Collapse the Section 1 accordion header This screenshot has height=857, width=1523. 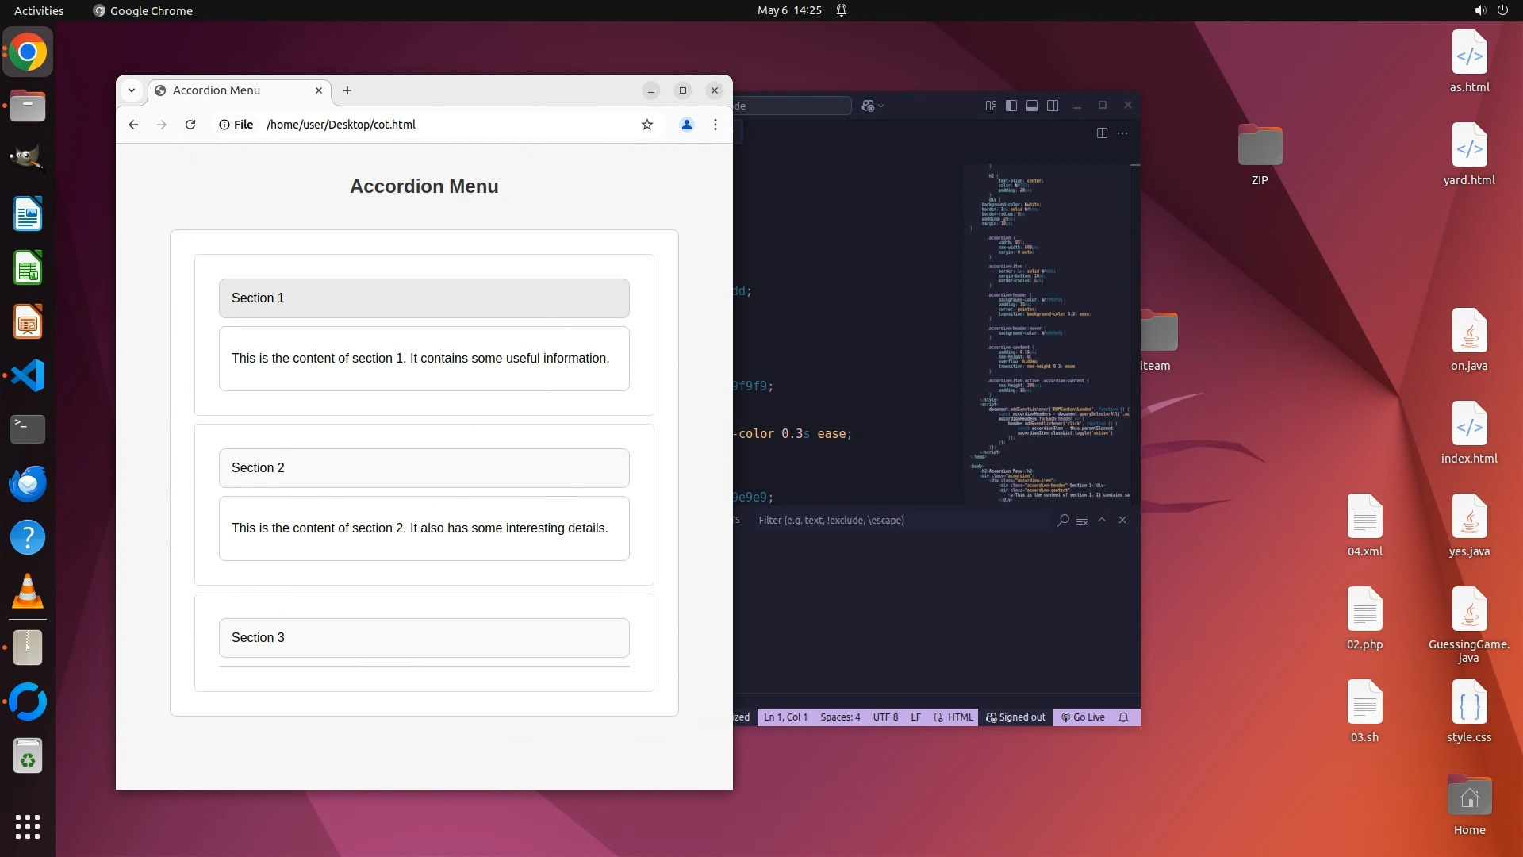click(x=424, y=298)
